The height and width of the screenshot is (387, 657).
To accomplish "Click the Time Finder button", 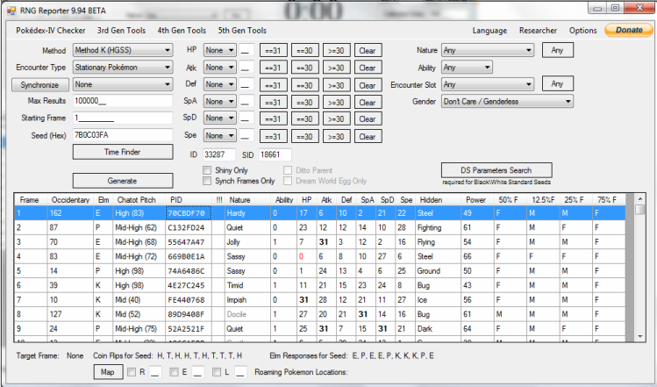I will (123, 152).
